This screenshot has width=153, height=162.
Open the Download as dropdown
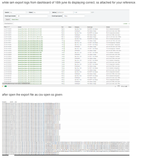tap(8, 23)
